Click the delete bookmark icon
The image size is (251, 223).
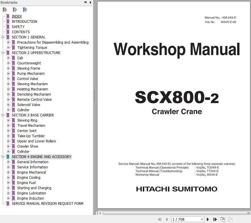5,10
